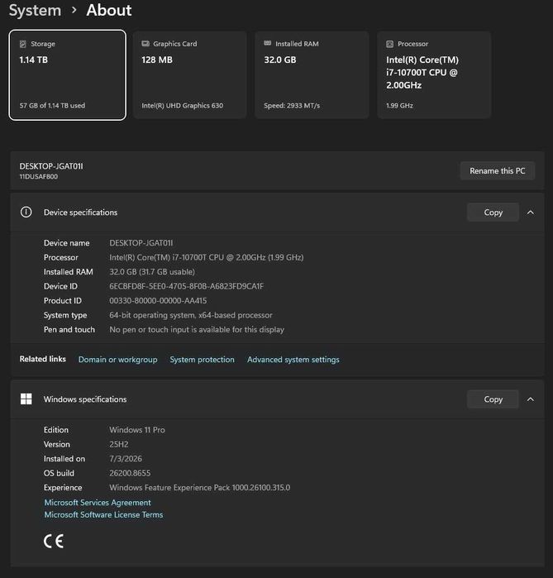The height and width of the screenshot is (578, 553).
Task: Open Microsoft Services Agreement link
Action: coord(98,503)
